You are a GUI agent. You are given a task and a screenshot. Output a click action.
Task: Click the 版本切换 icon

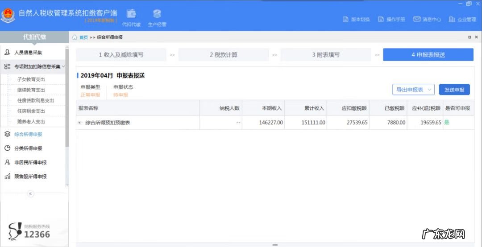point(345,19)
